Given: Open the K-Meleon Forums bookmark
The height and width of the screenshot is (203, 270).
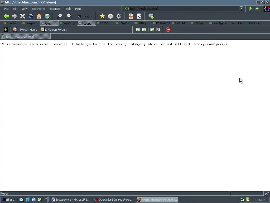Looking at the screenshot, I should click(54, 30).
